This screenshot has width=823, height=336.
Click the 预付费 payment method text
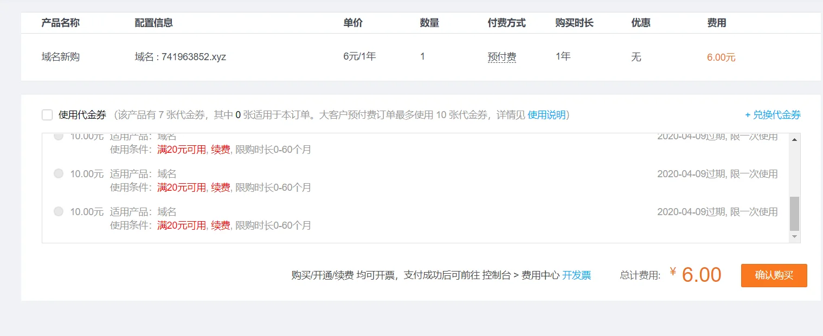coord(502,57)
